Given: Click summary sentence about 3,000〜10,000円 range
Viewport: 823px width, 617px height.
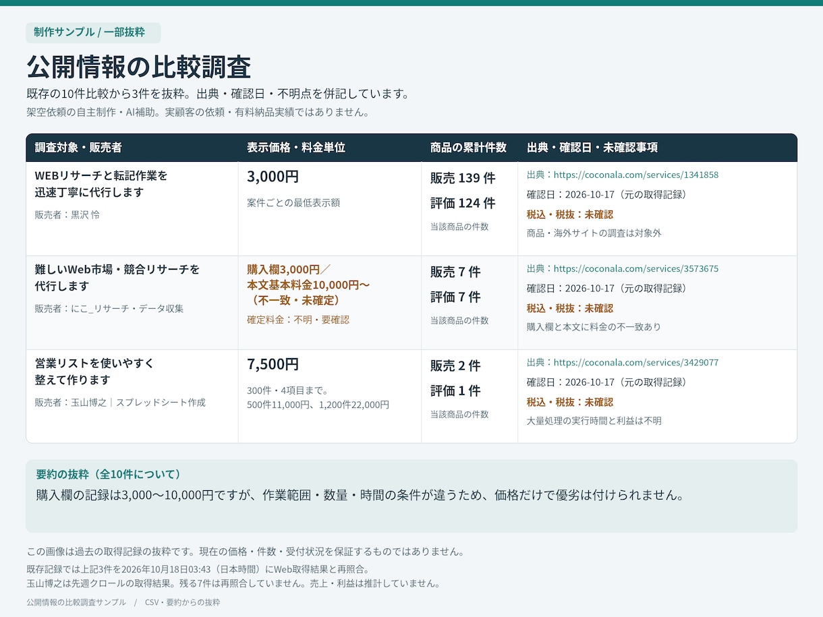Looking at the screenshot, I should 360,495.
